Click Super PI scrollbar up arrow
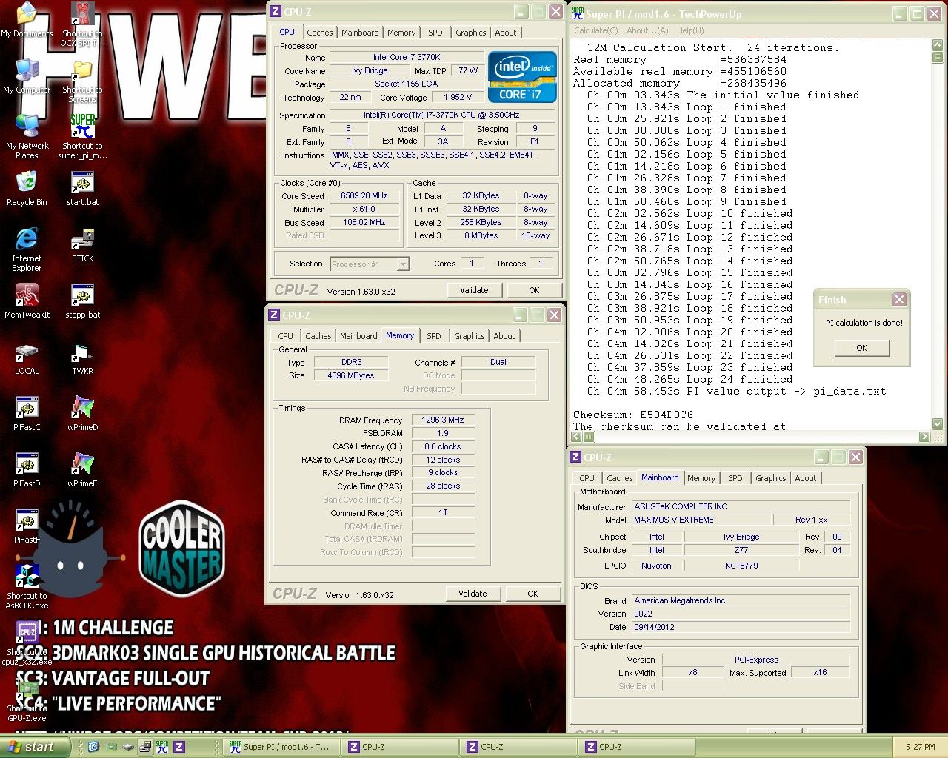The image size is (948, 758). (x=938, y=45)
